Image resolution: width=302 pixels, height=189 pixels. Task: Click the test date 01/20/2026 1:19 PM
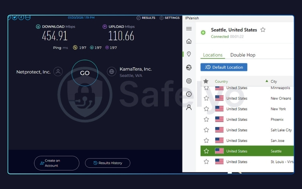81,17
